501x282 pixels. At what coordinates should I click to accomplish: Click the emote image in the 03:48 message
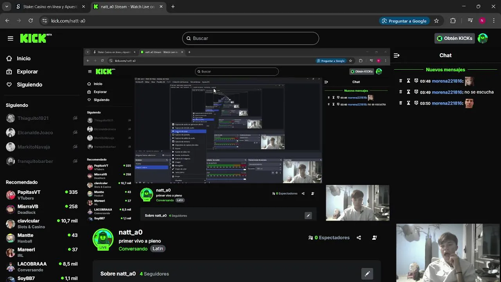click(x=469, y=81)
